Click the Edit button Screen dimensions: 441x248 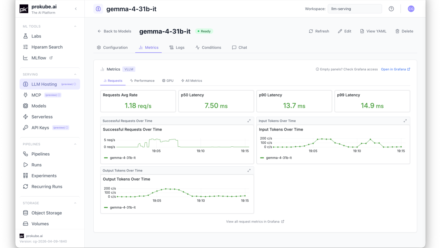[x=345, y=31]
